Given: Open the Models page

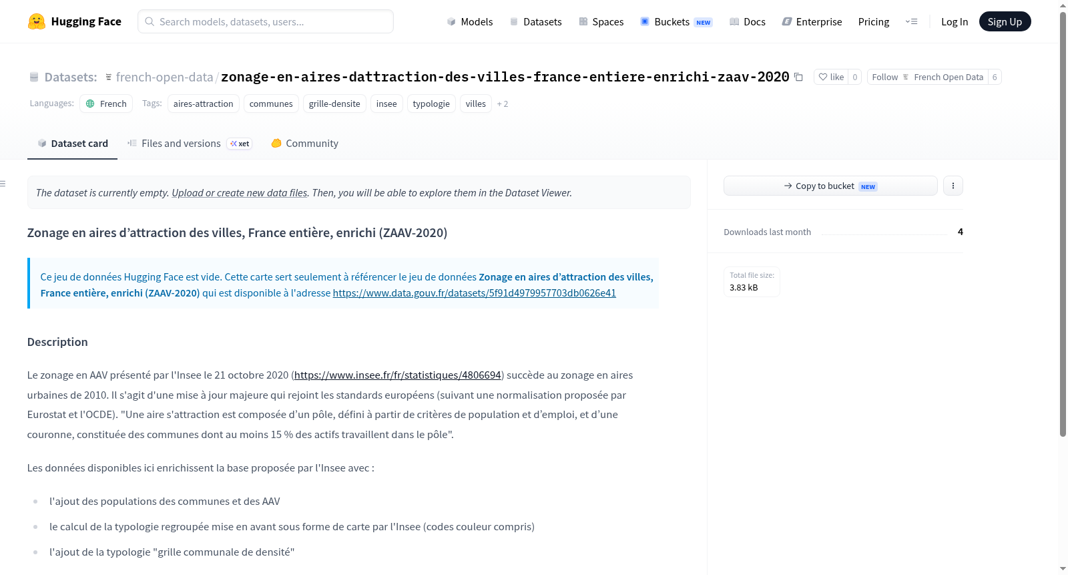Looking at the screenshot, I should [470, 21].
